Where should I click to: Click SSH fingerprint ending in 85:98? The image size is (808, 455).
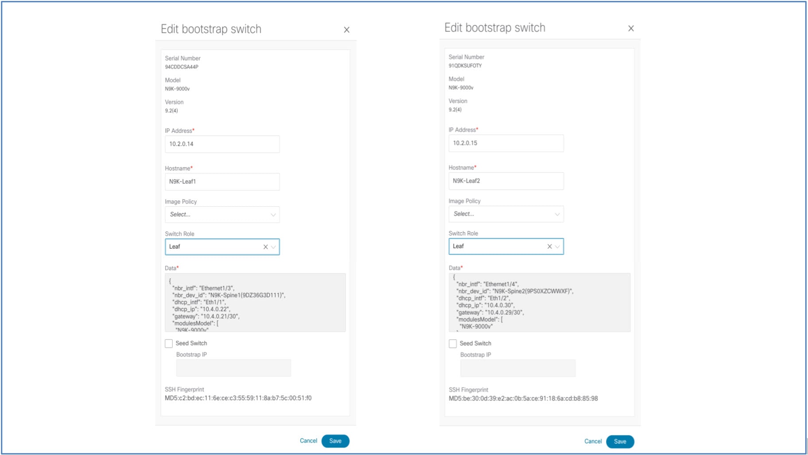523,398
